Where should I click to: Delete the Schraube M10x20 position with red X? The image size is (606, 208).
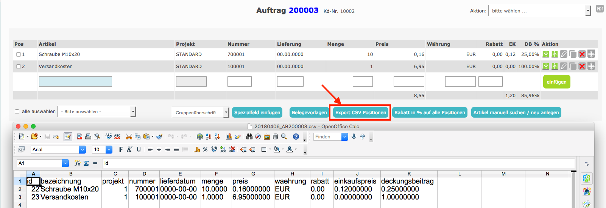[x=582, y=54]
